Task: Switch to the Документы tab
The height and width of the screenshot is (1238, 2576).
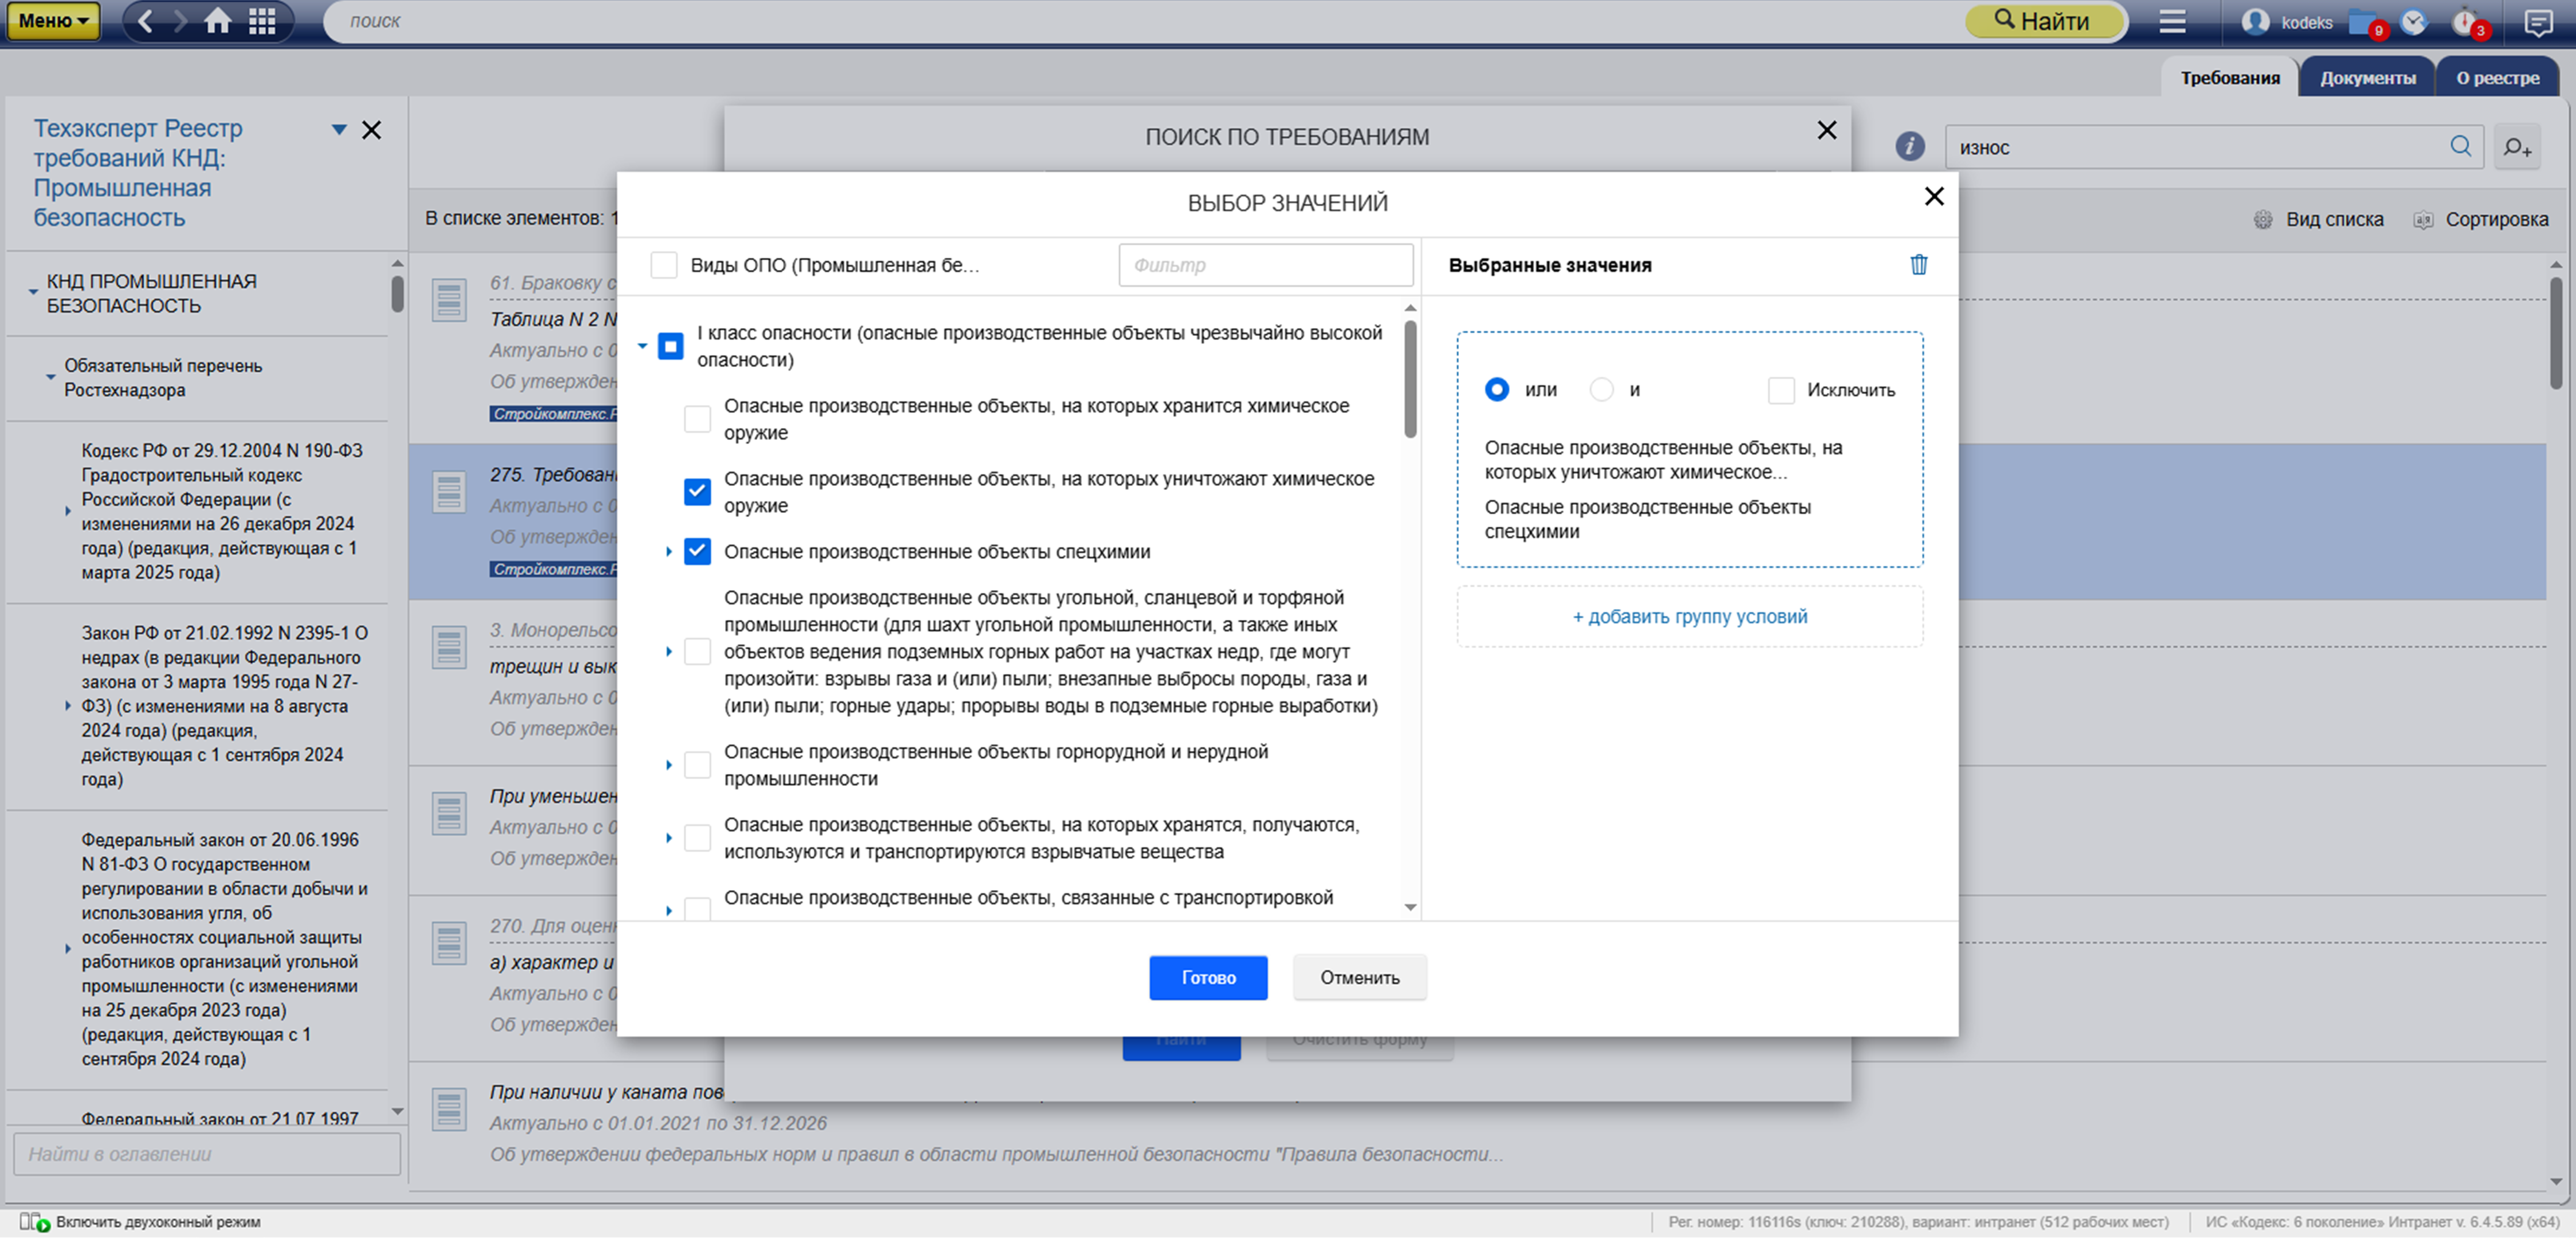Action: coord(2367,78)
